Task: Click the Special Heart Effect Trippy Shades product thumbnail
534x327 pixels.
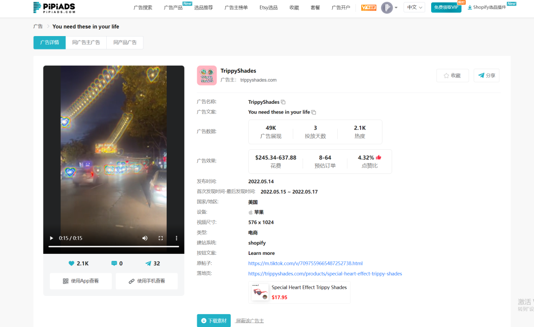Action: (260, 292)
